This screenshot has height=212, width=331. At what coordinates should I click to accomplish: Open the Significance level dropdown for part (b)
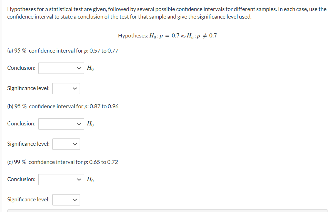66,144
